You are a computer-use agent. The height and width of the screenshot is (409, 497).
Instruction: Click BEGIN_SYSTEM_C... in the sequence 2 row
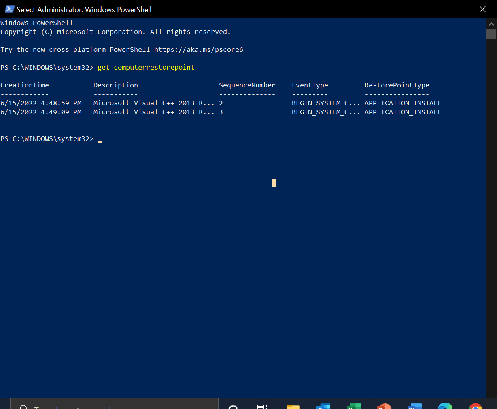(x=326, y=103)
